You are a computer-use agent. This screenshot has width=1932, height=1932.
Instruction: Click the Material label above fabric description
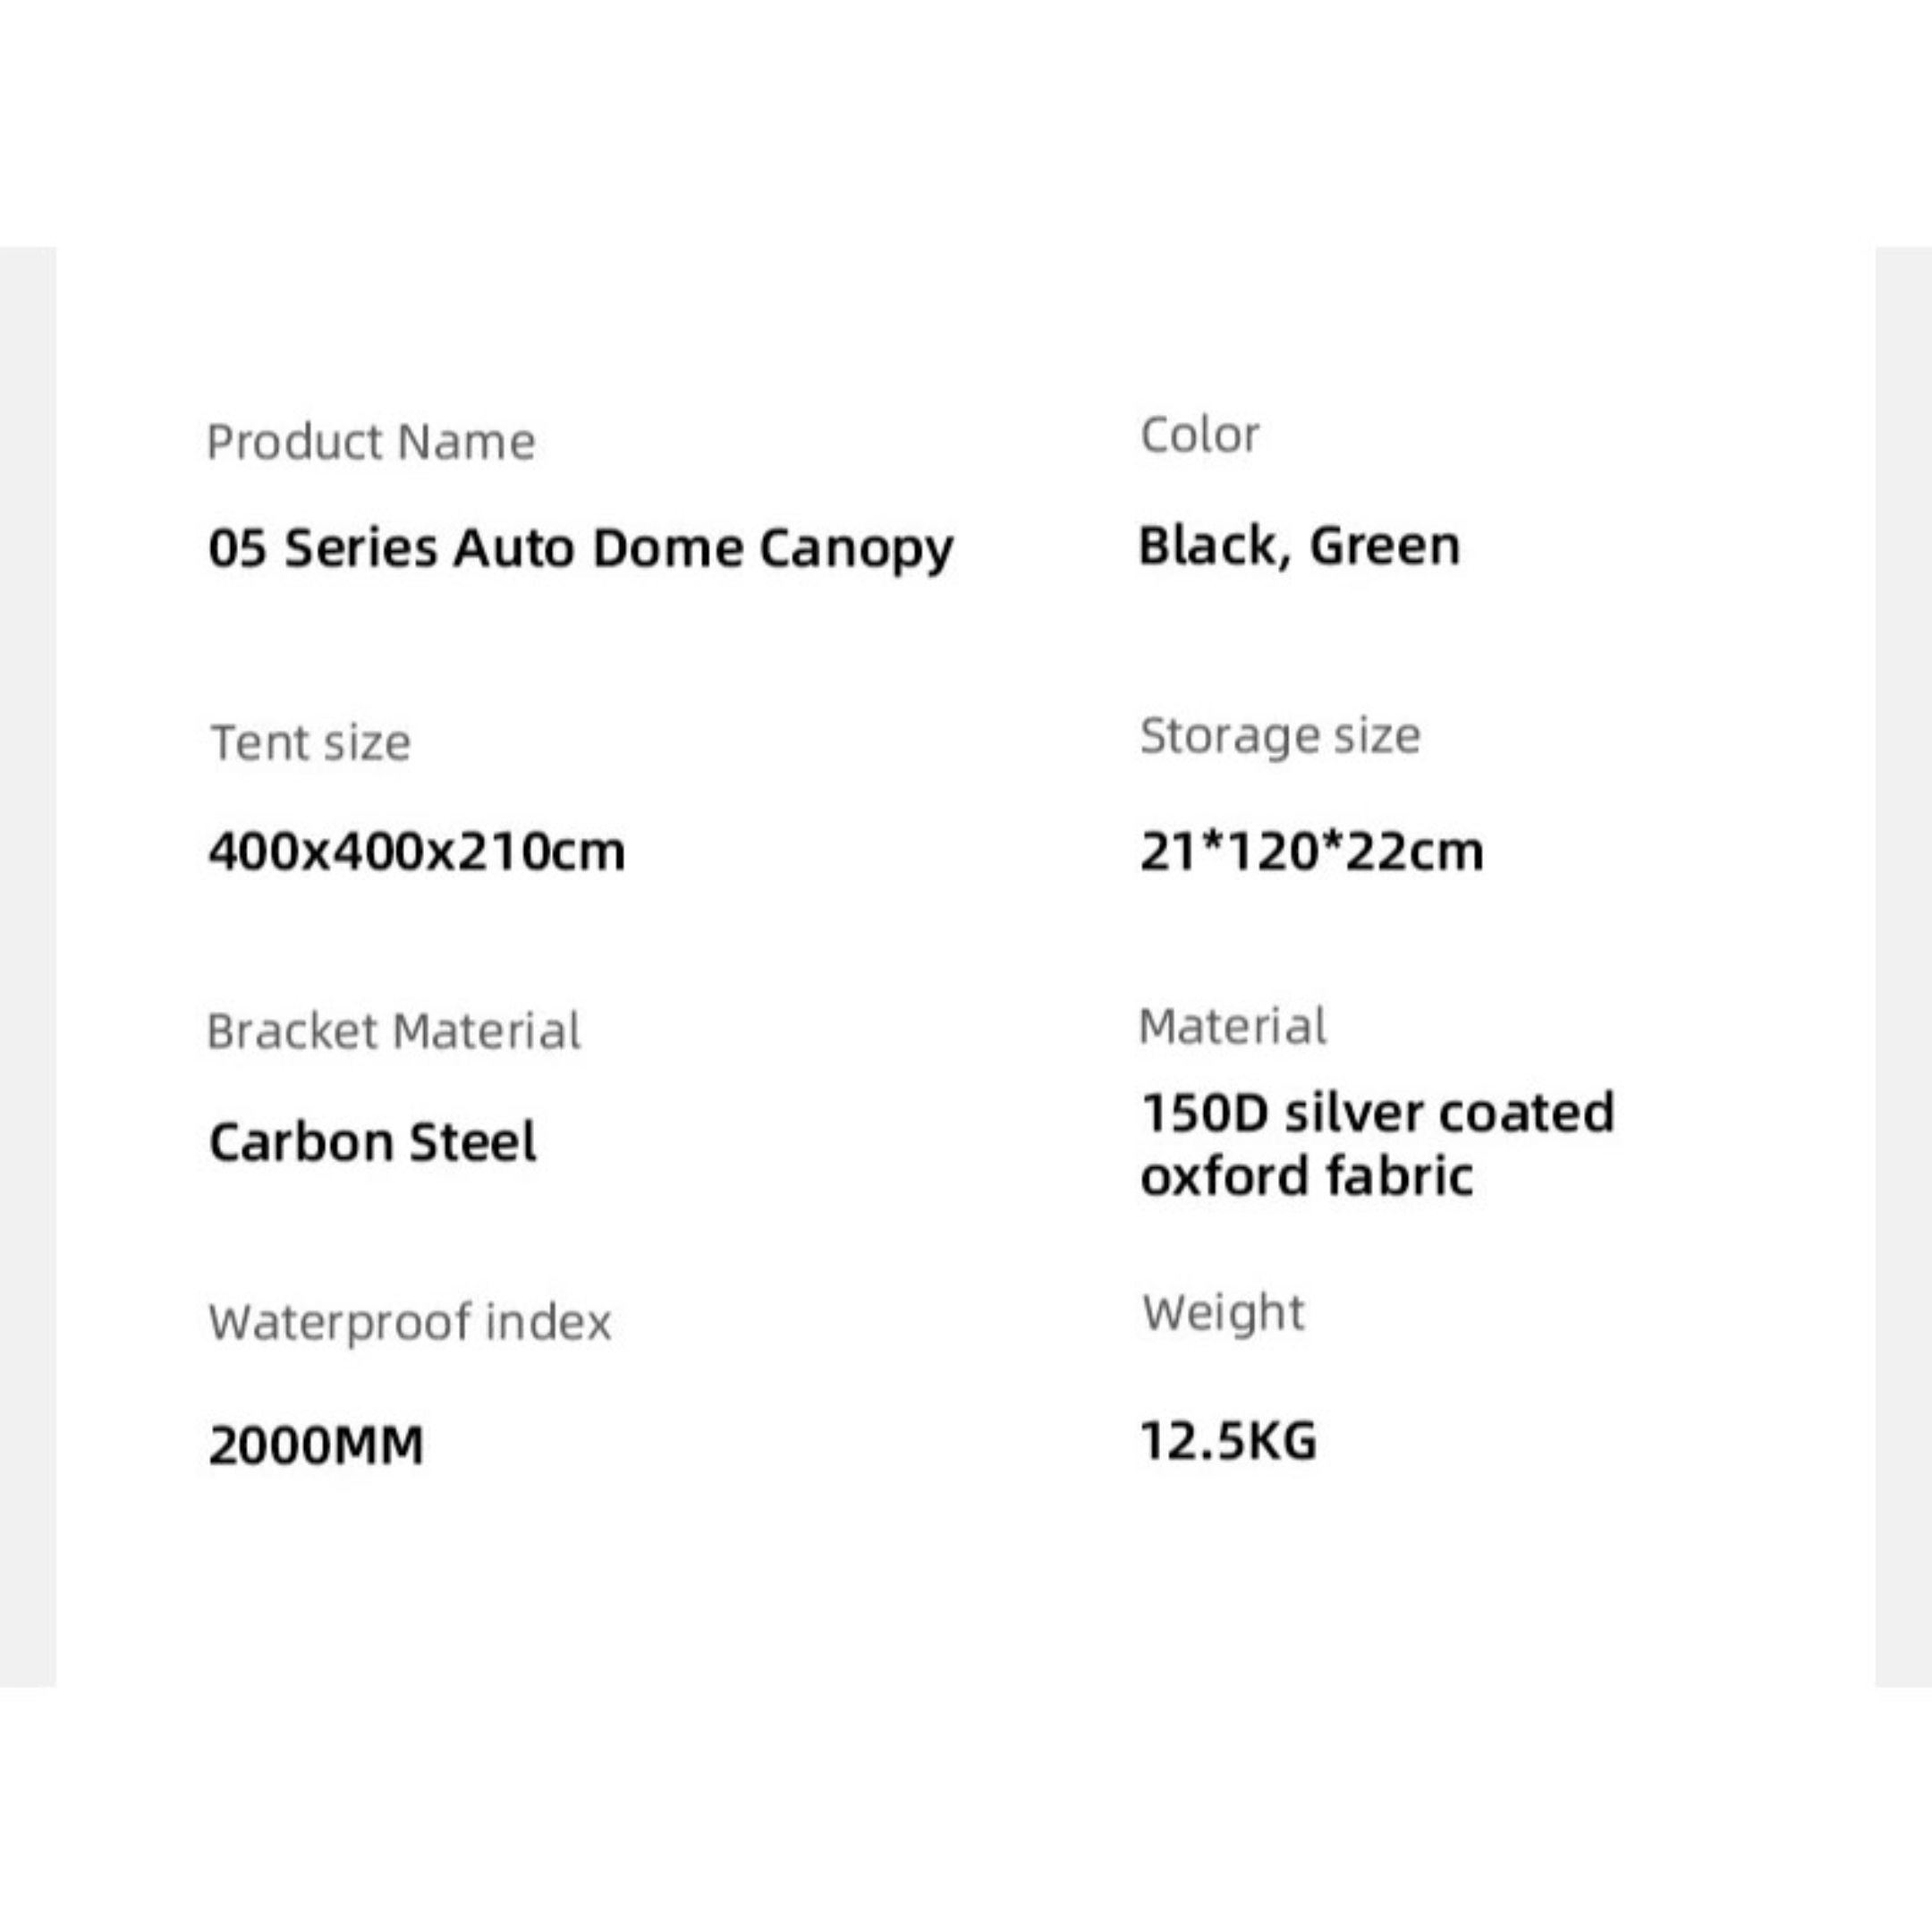coord(1232,1026)
